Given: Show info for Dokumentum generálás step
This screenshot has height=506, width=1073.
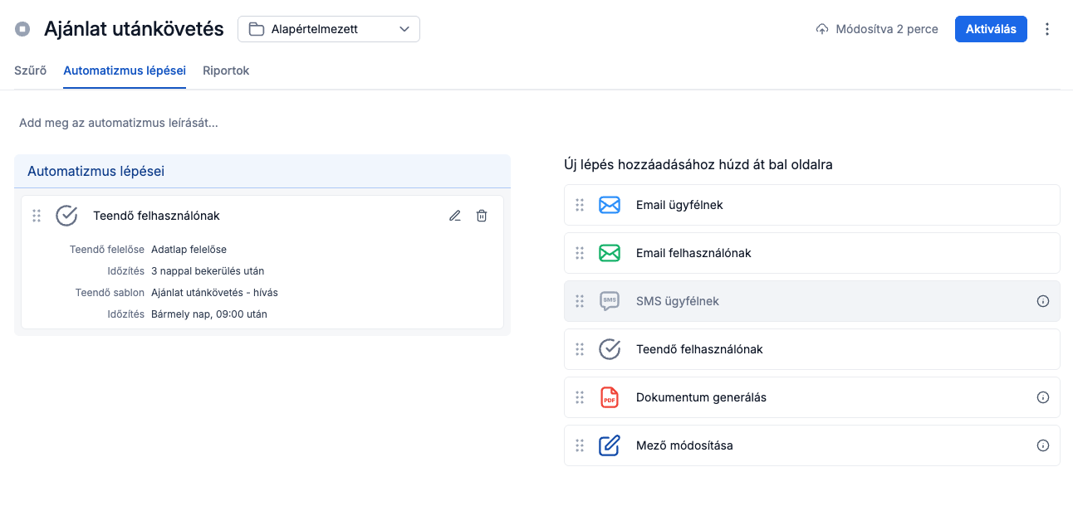Looking at the screenshot, I should [1043, 397].
